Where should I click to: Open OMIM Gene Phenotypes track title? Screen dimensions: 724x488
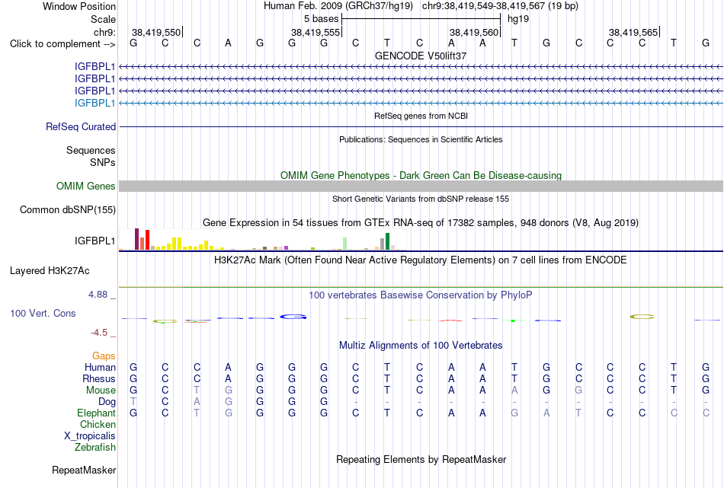click(421, 175)
